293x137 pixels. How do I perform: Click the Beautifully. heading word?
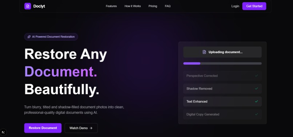point(62,90)
